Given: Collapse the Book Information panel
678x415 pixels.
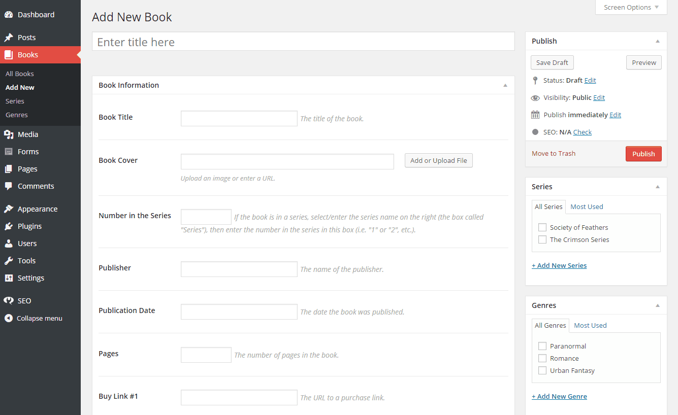Looking at the screenshot, I should (505, 85).
